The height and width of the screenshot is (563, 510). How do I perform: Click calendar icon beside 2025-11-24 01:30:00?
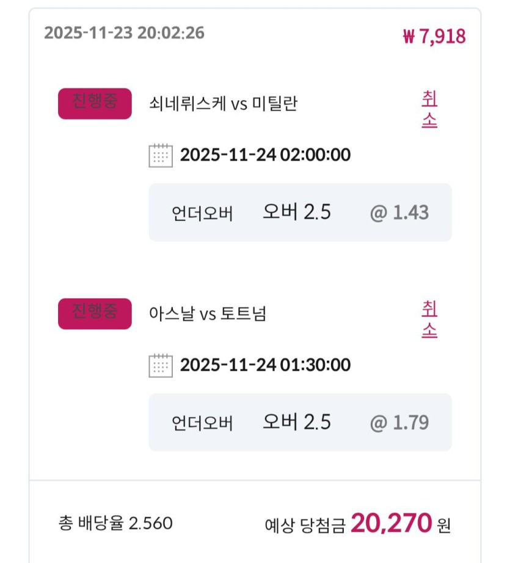click(x=161, y=365)
